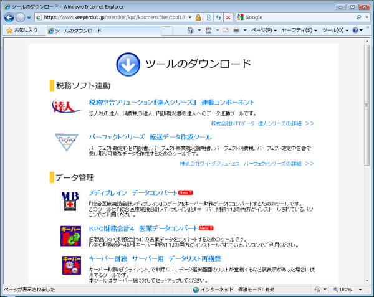Click the Internet Explorer title bar icon
Image resolution: width=374 pixels, height=297 pixels.
pos(7,7)
